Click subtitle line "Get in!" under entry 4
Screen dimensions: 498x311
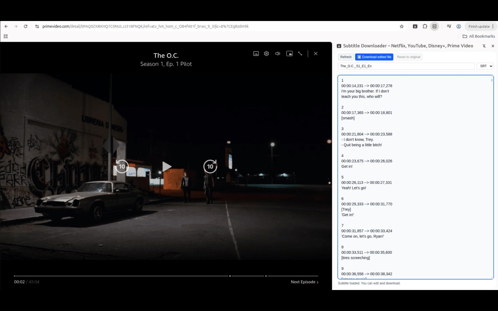(x=347, y=166)
